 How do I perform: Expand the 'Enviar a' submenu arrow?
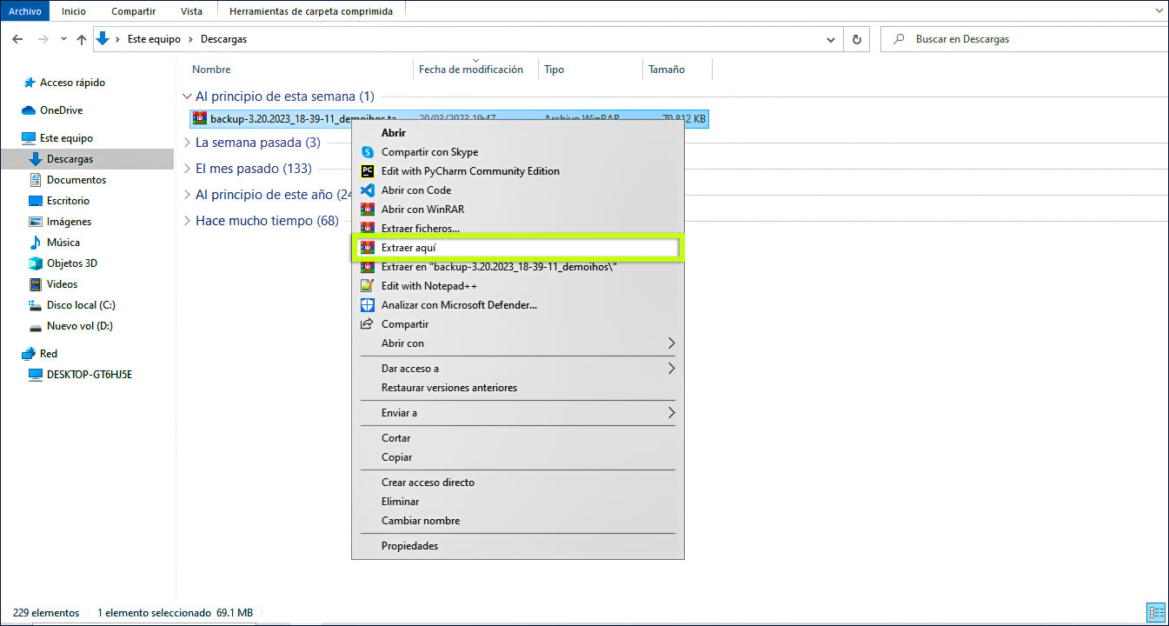(x=670, y=412)
